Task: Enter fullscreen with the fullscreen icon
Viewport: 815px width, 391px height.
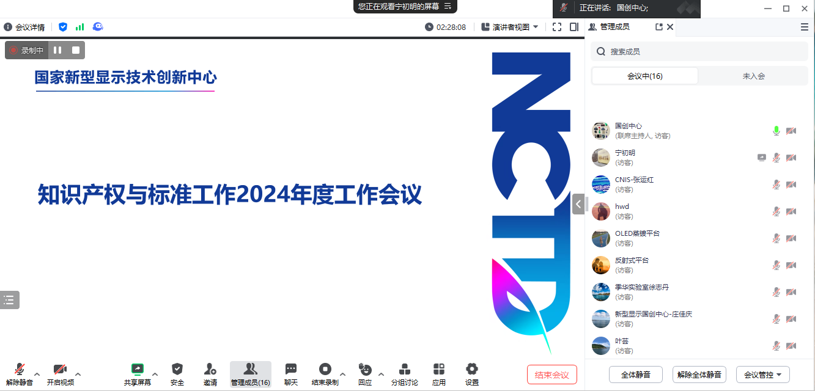Action: 556,27
